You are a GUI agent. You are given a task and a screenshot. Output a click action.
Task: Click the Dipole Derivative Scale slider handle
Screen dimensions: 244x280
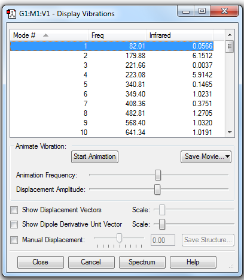pos(162,224)
